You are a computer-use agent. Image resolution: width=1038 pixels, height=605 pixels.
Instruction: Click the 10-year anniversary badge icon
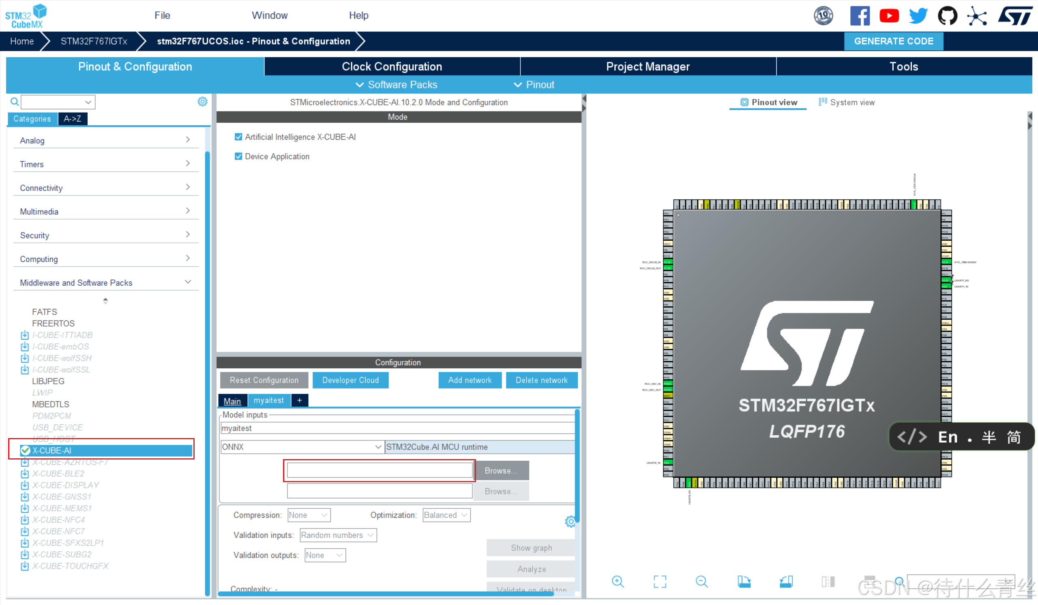[x=823, y=16]
